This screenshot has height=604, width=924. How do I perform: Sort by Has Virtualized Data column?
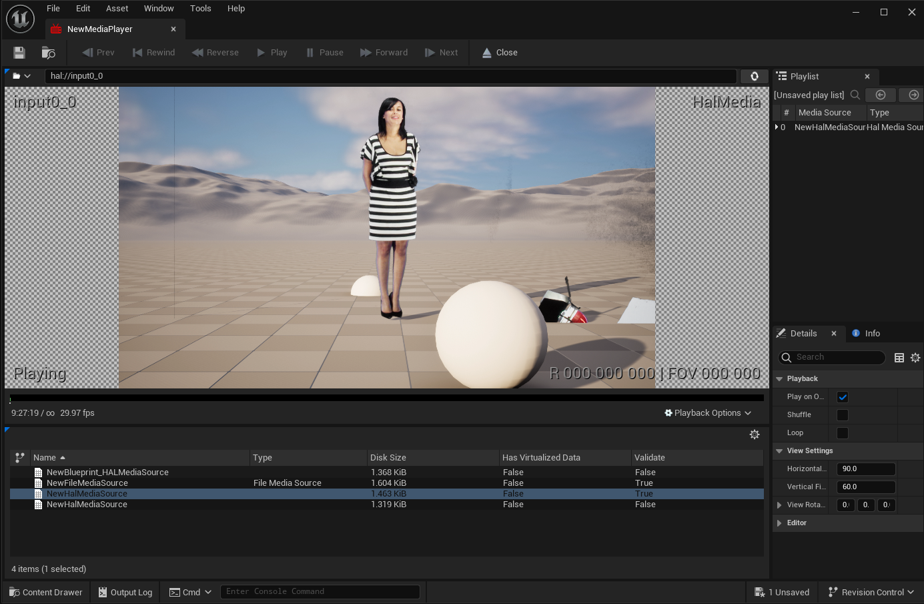565,458
